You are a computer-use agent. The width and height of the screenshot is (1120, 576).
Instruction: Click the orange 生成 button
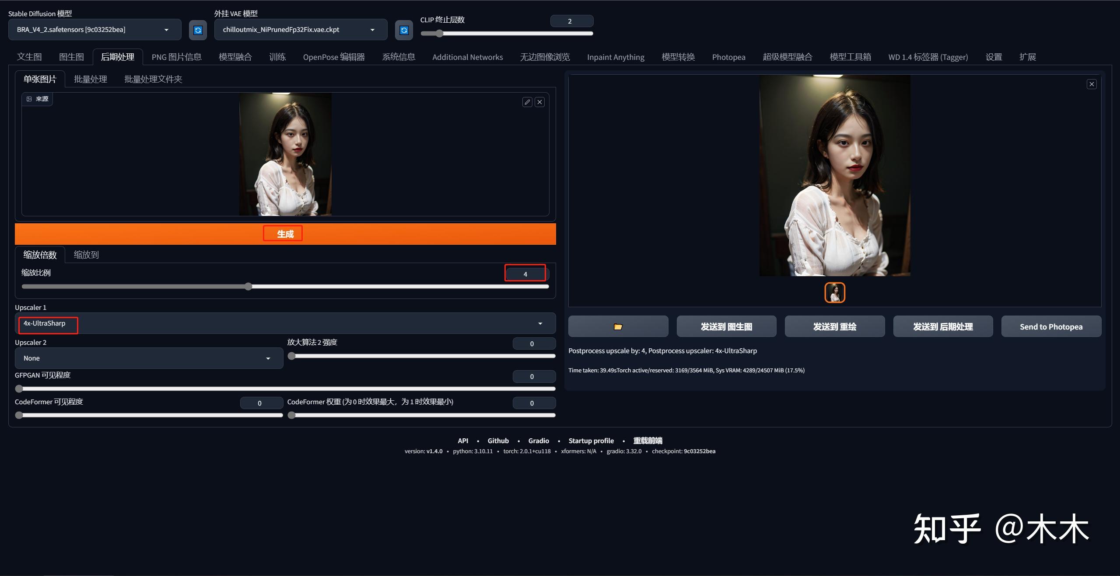[x=285, y=234]
